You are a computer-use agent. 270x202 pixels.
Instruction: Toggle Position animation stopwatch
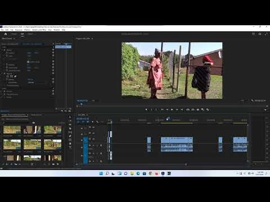point(7,53)
